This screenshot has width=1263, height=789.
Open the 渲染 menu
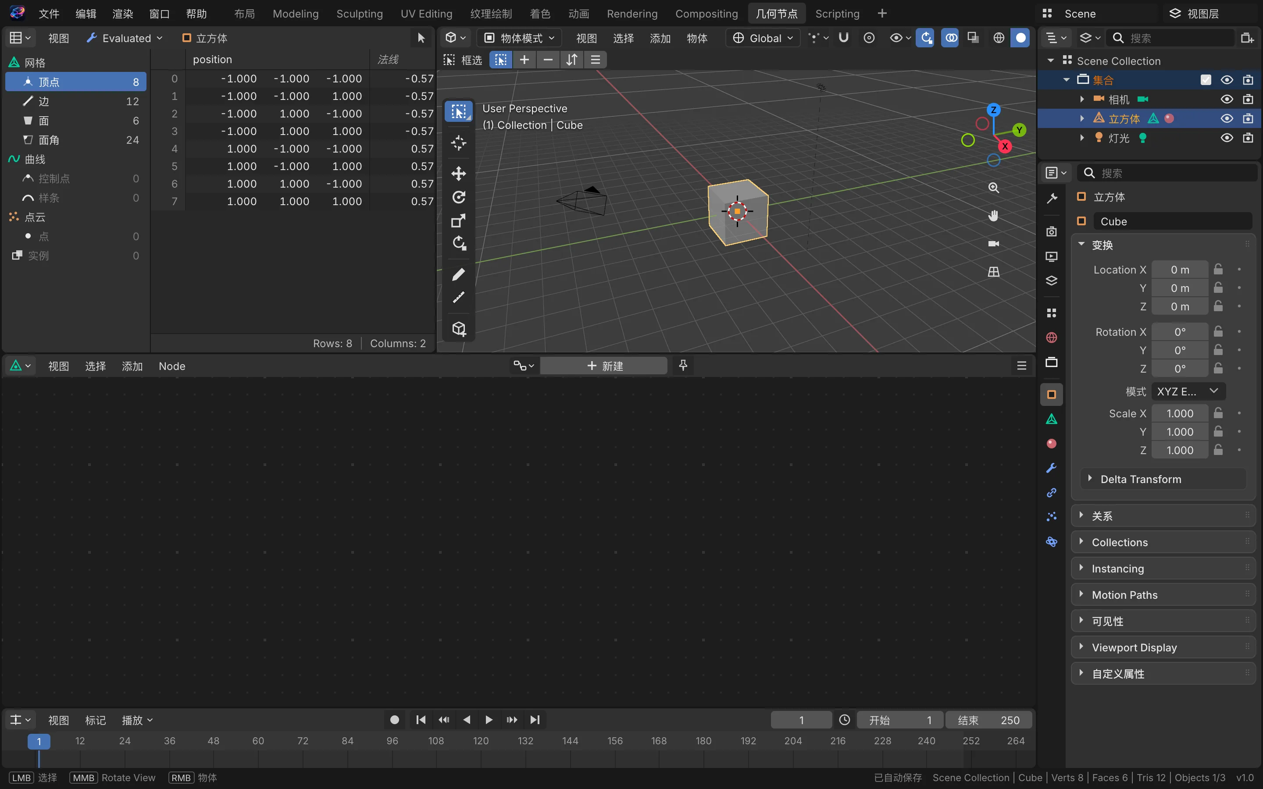[123, 14]
